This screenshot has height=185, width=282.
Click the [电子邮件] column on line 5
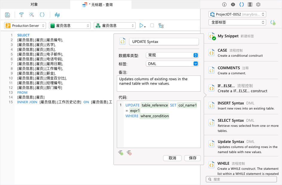coord(54,54)
